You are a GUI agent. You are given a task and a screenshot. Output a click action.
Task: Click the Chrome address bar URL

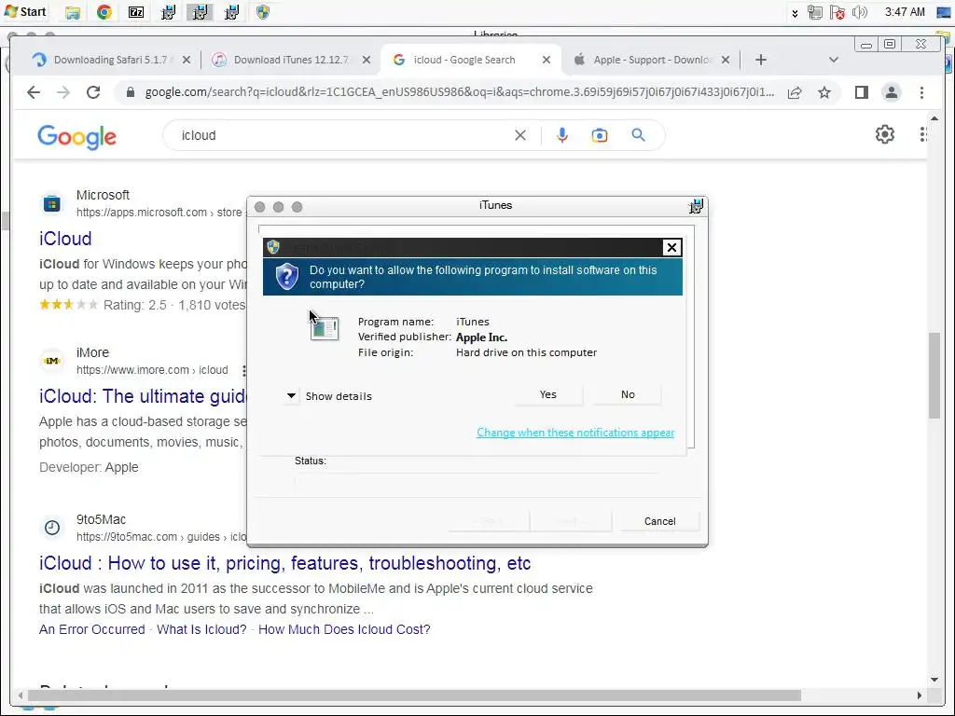(x=460, y=92)
